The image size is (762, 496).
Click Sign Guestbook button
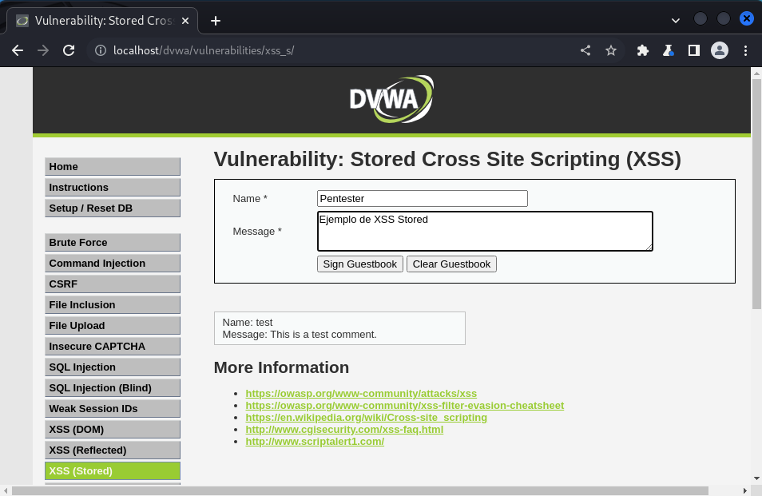pos(360,264)
